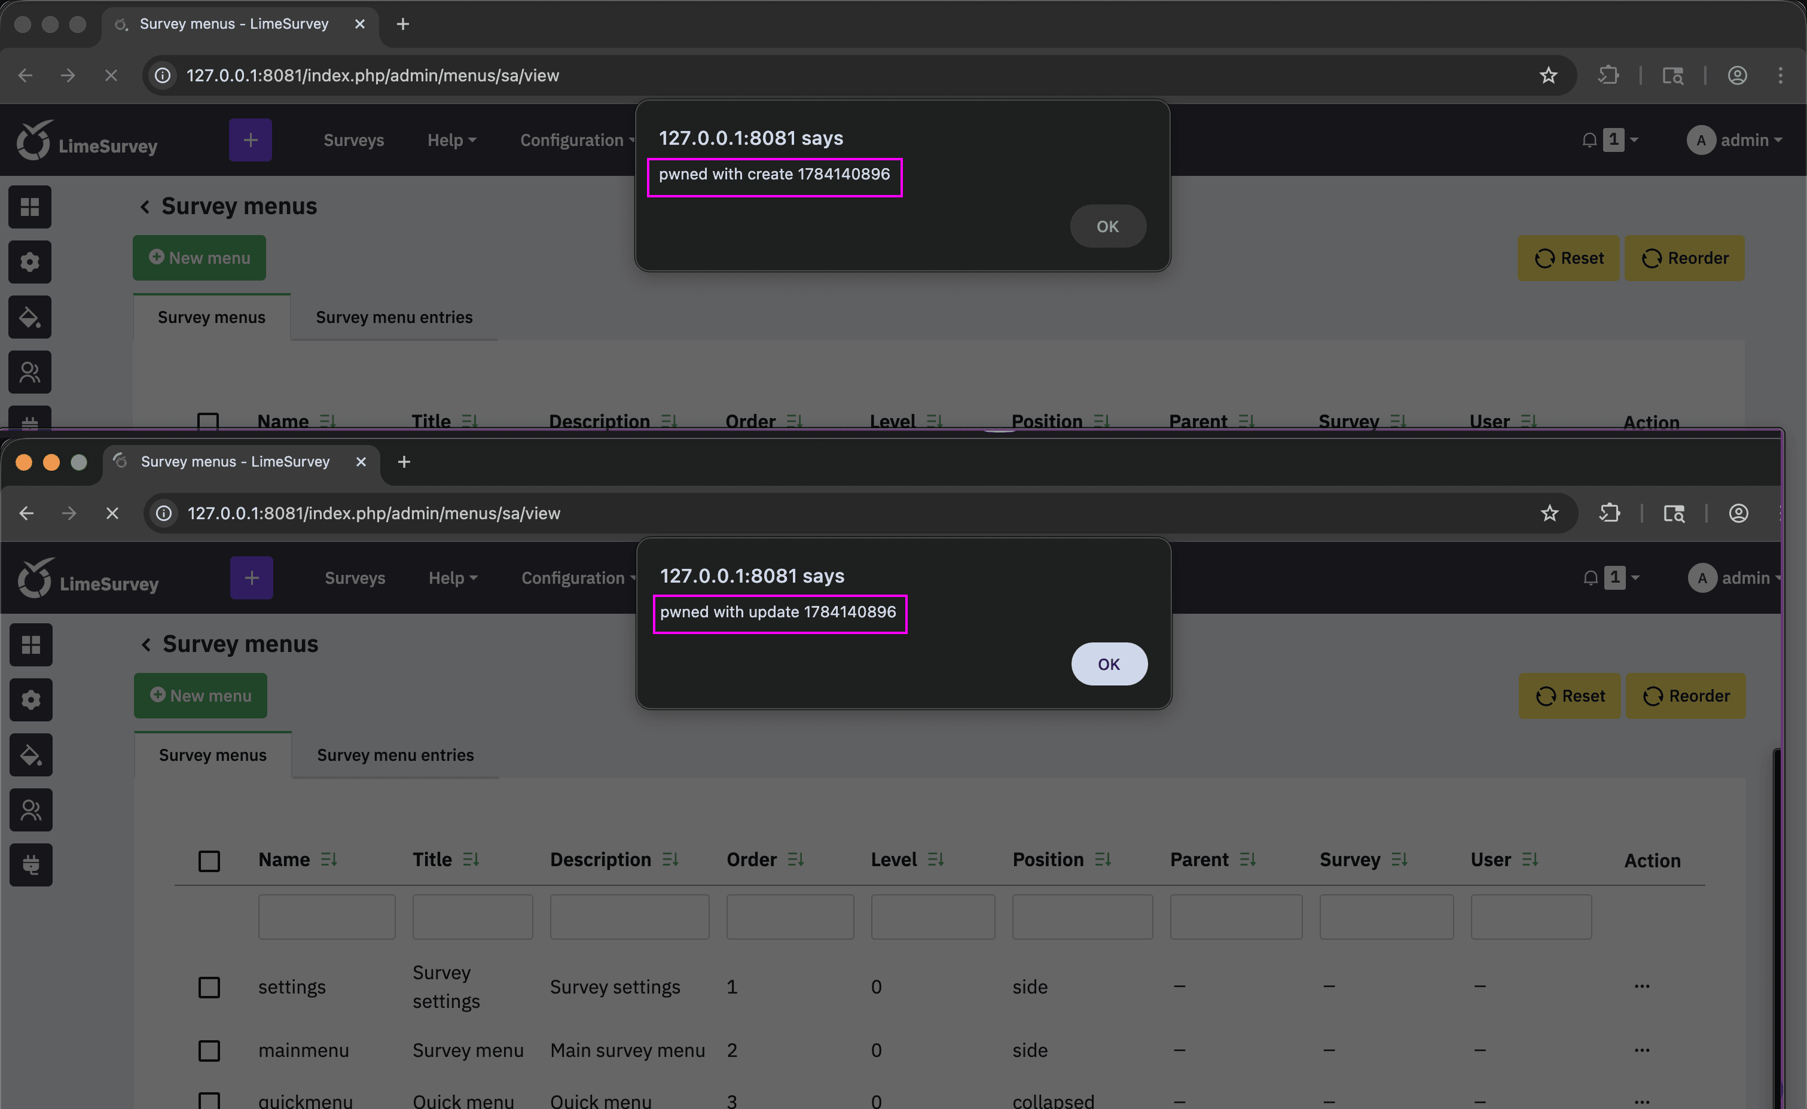Click the purple plus button in the lower window

252,578
